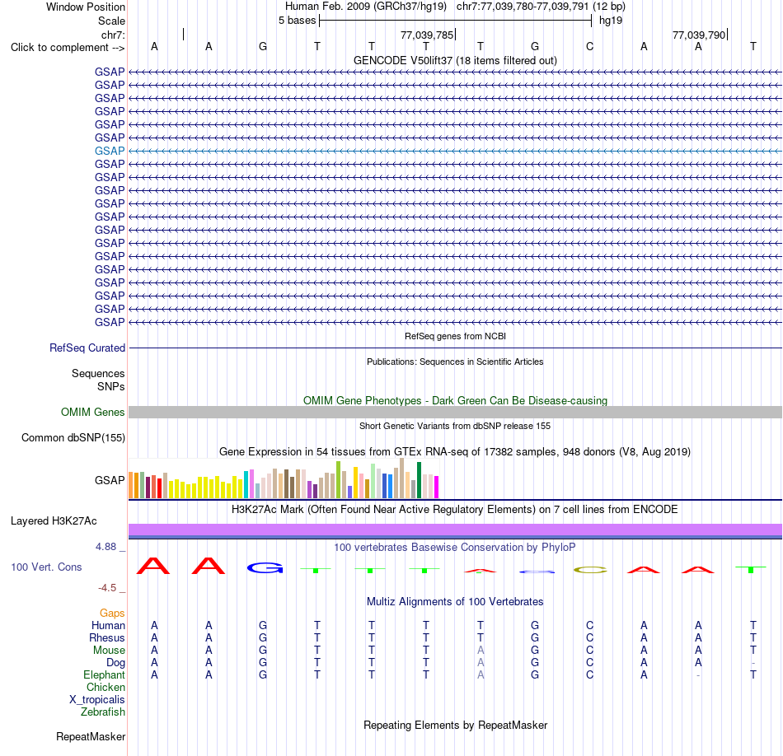Click the chr7: ruler label

(113, 35)
